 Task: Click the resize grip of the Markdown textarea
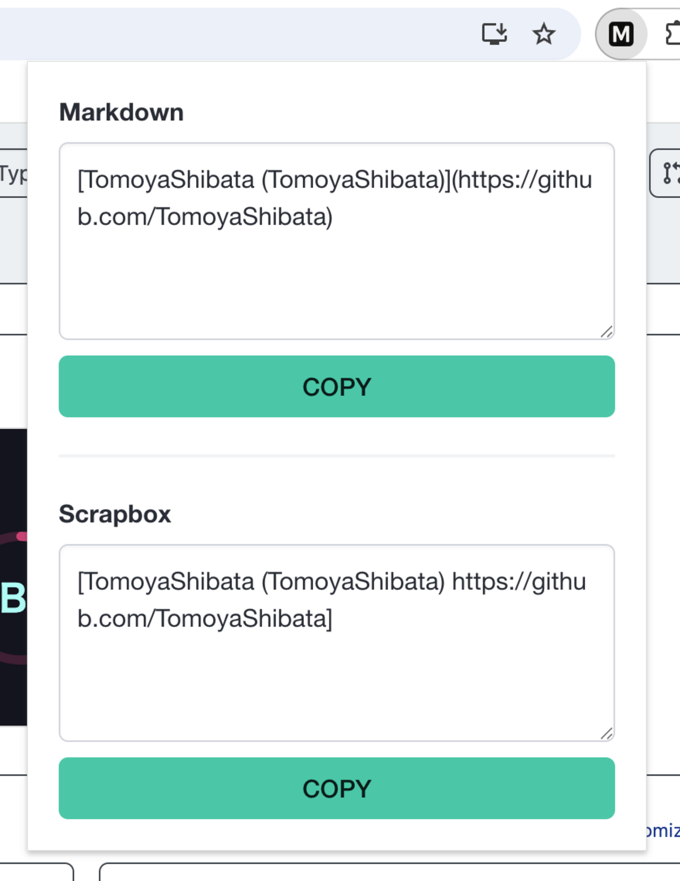pos(606,331)
